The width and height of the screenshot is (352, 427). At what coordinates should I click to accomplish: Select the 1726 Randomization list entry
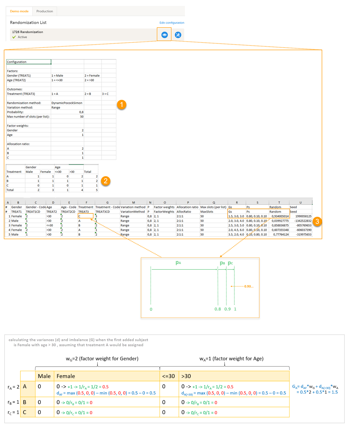tap(27, 32)
